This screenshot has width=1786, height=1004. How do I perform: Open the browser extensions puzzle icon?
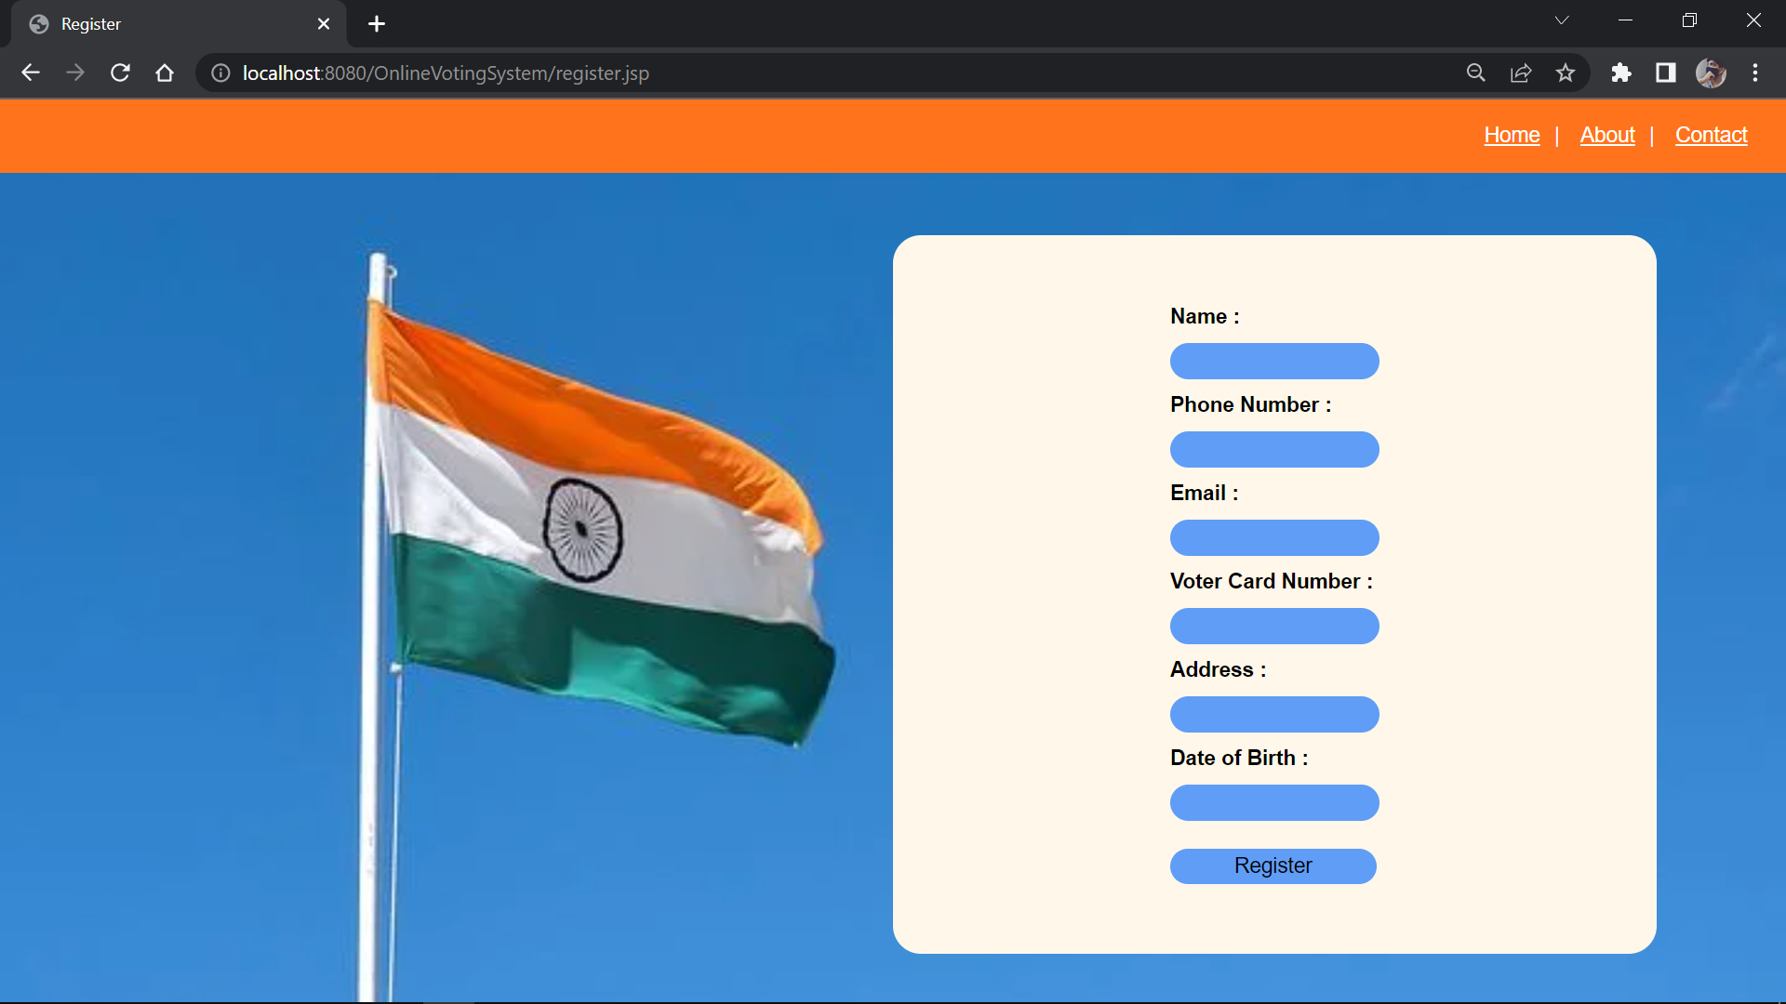pyautogui.click(x=1621, y=73)
